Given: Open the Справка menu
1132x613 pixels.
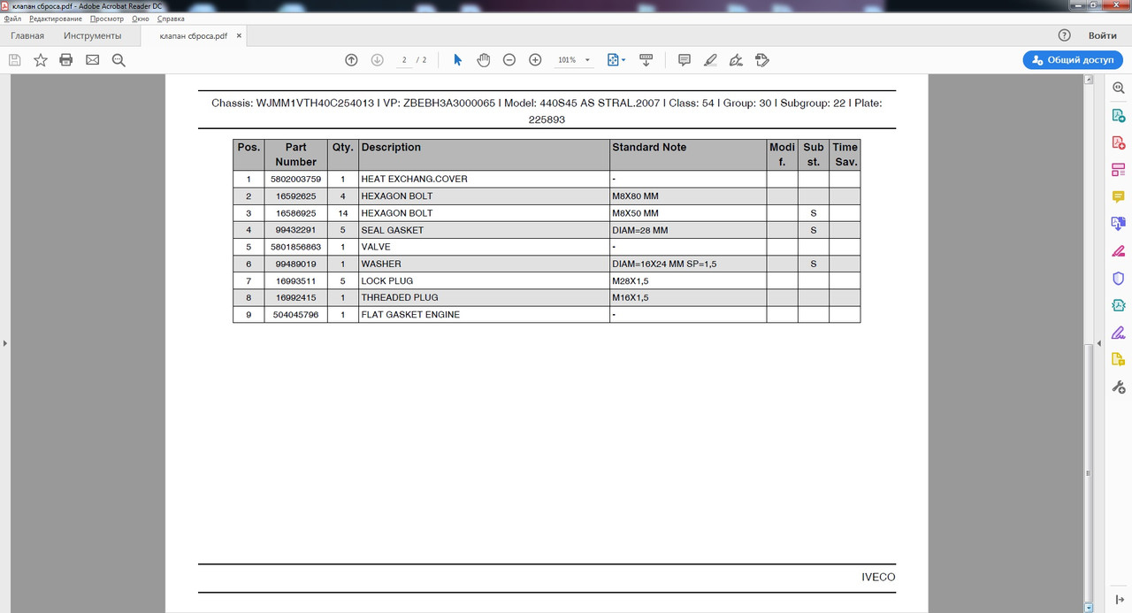Looking at the screenshot, I should coord(170,19).
